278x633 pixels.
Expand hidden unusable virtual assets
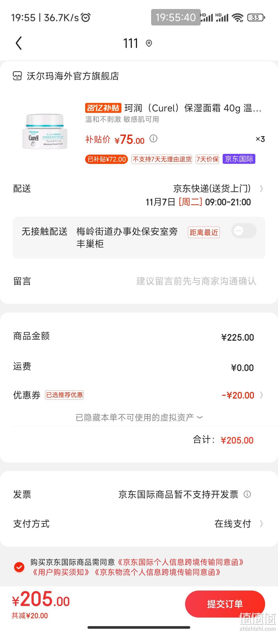[x=139, y=417]
